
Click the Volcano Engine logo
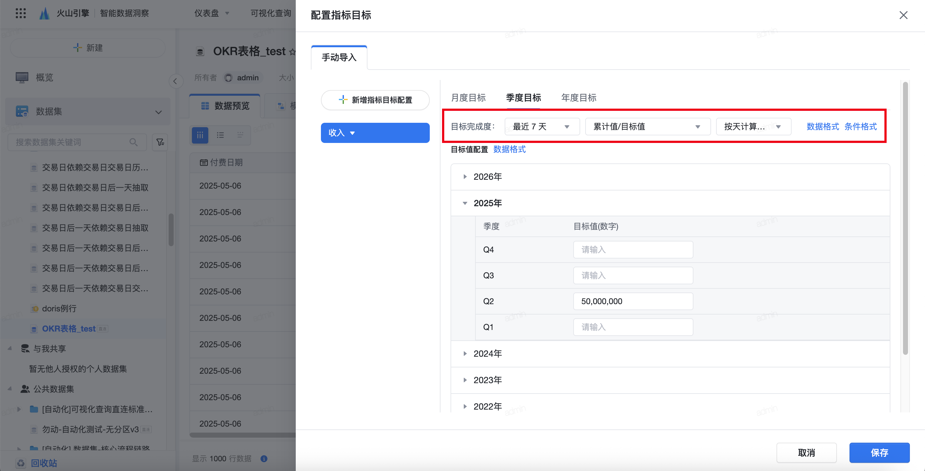click(44, 13)
